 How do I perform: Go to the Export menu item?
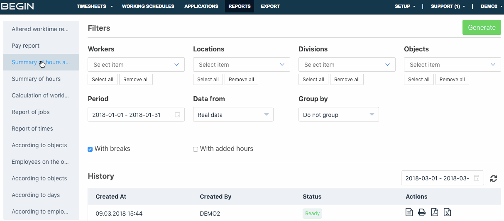tap(270, 6)
